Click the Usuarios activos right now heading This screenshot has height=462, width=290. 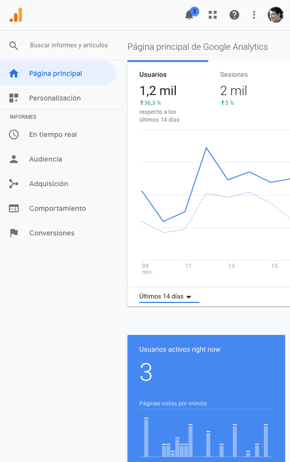(180, 349)
